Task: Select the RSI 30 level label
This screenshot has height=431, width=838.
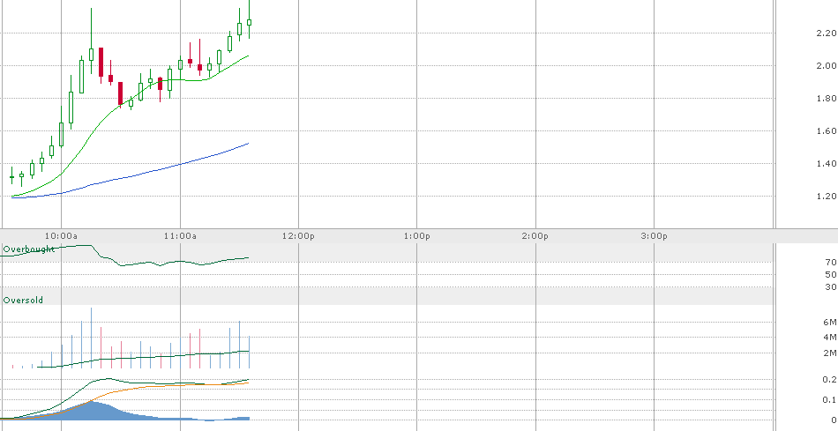Action: tap(831, 287)
